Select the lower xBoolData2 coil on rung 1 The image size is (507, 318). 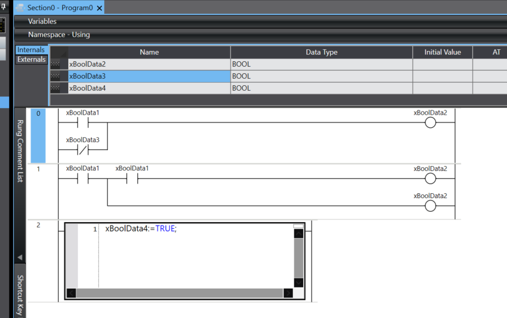click(x=430, y=206)
